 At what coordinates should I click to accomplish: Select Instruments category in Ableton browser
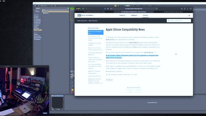tap(38, 19)
